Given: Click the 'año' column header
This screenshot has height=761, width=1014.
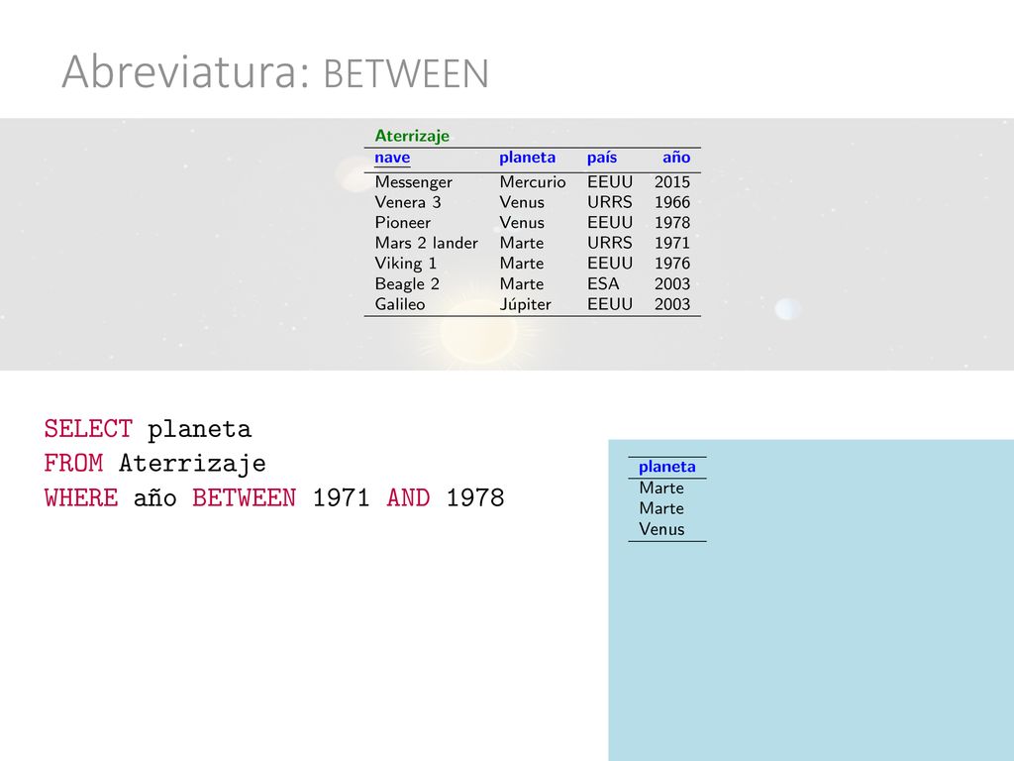Looking at the screenshot, I should [676, 158].
